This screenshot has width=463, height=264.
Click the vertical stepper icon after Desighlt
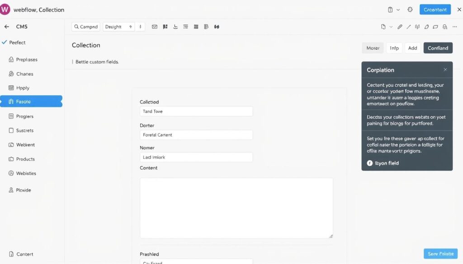tap(140, 27)
